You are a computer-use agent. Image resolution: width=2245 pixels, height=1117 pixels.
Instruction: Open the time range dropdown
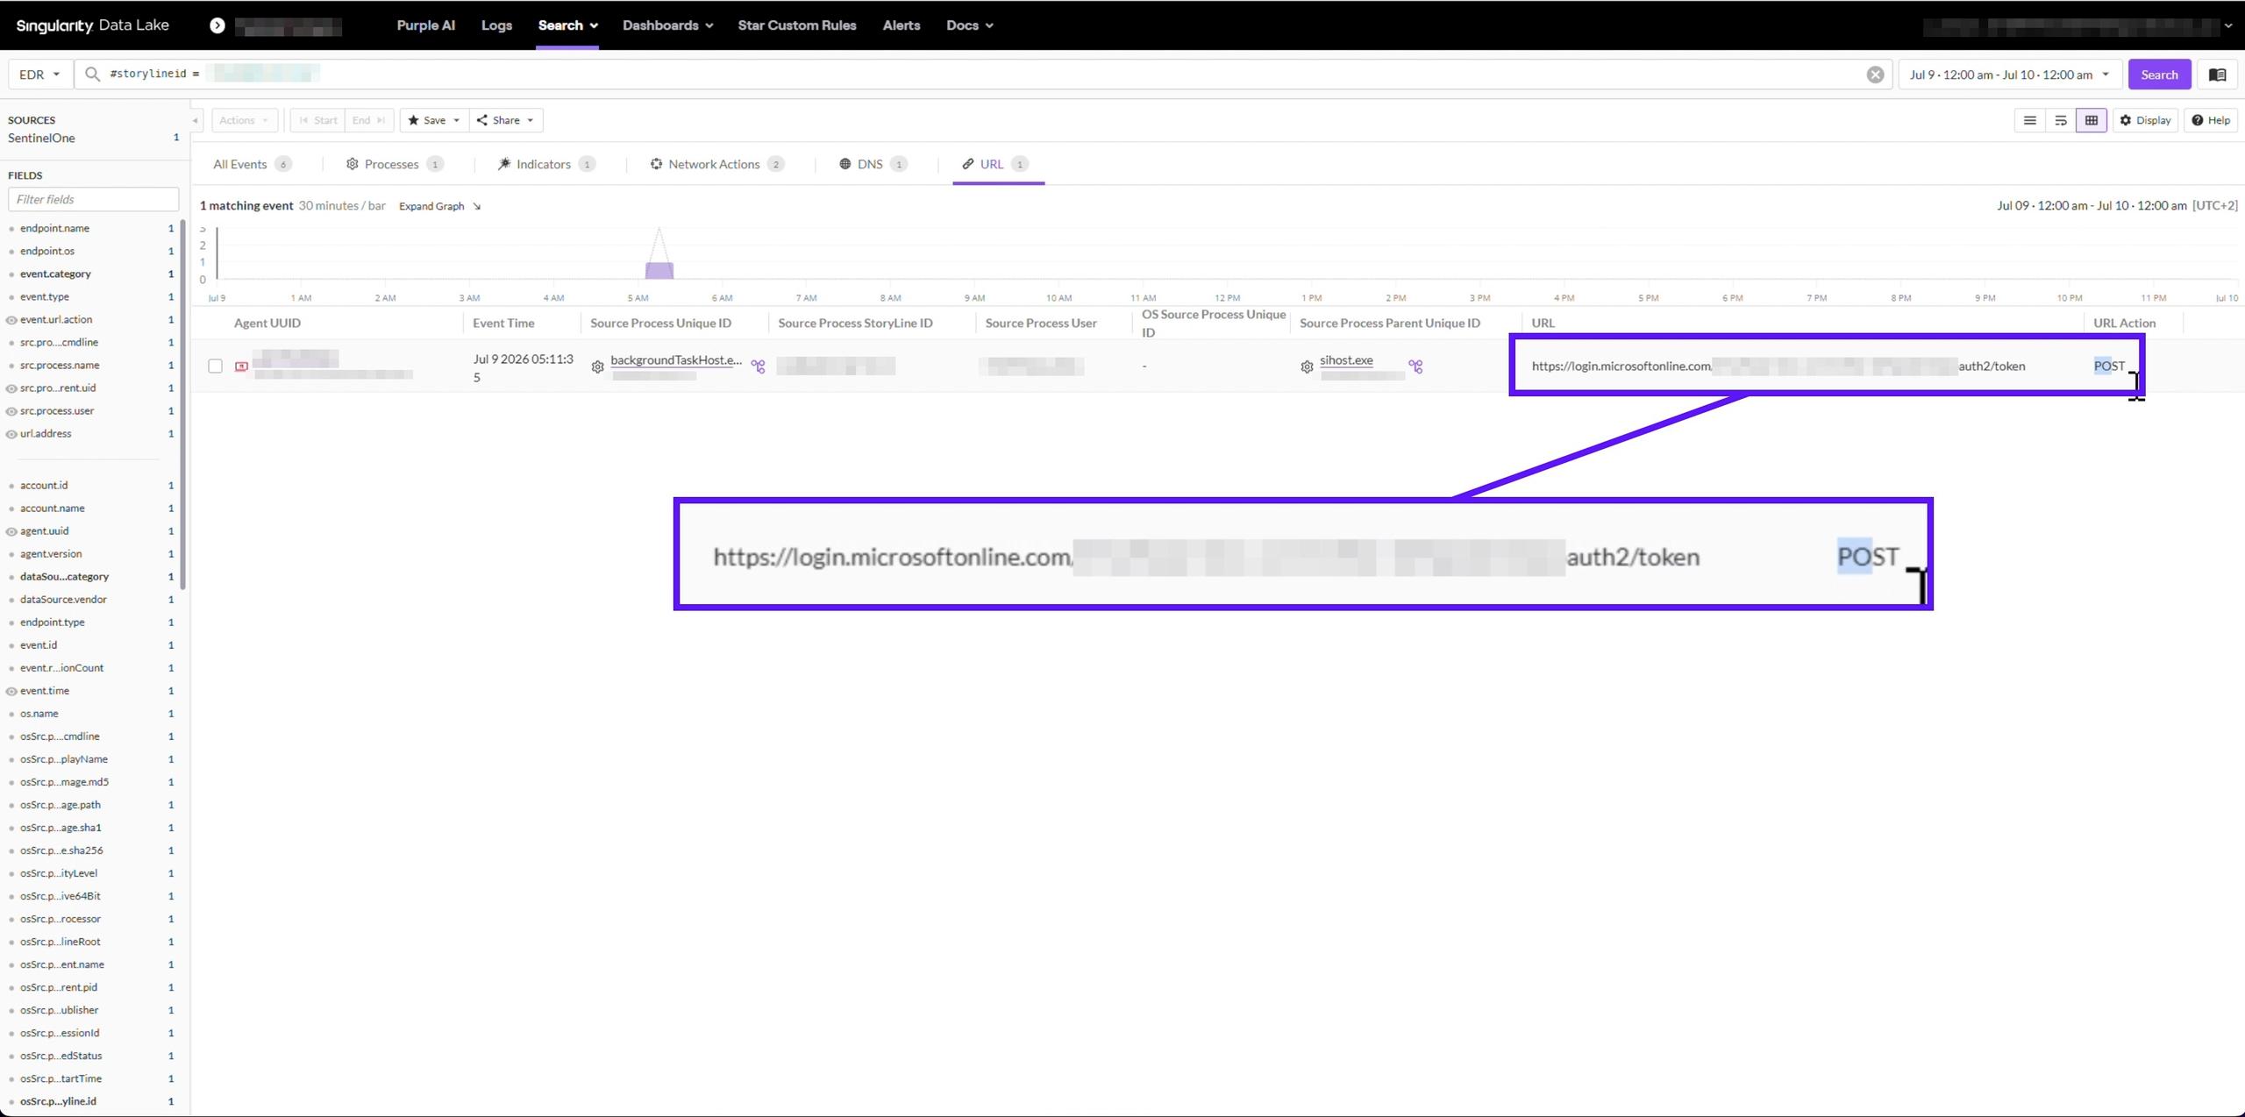(x=2010, y=75)
